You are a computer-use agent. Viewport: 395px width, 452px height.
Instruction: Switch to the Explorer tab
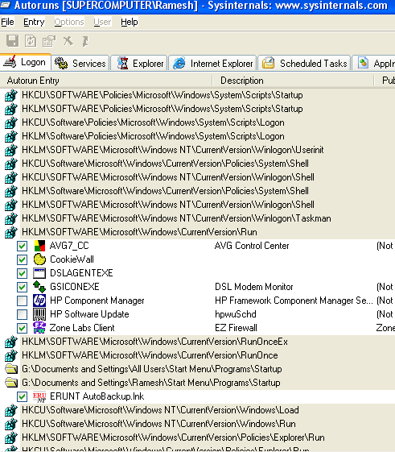pyautogui.click(x=139, y=63)
